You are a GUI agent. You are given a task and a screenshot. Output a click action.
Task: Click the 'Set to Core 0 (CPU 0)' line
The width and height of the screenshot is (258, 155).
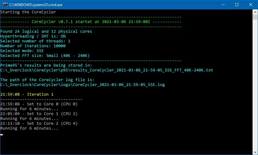click(39, 104)
